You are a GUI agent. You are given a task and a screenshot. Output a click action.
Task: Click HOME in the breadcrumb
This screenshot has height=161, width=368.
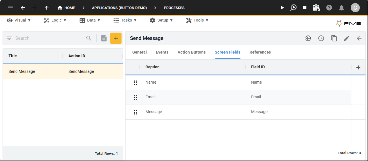click(x=70, y=8)
